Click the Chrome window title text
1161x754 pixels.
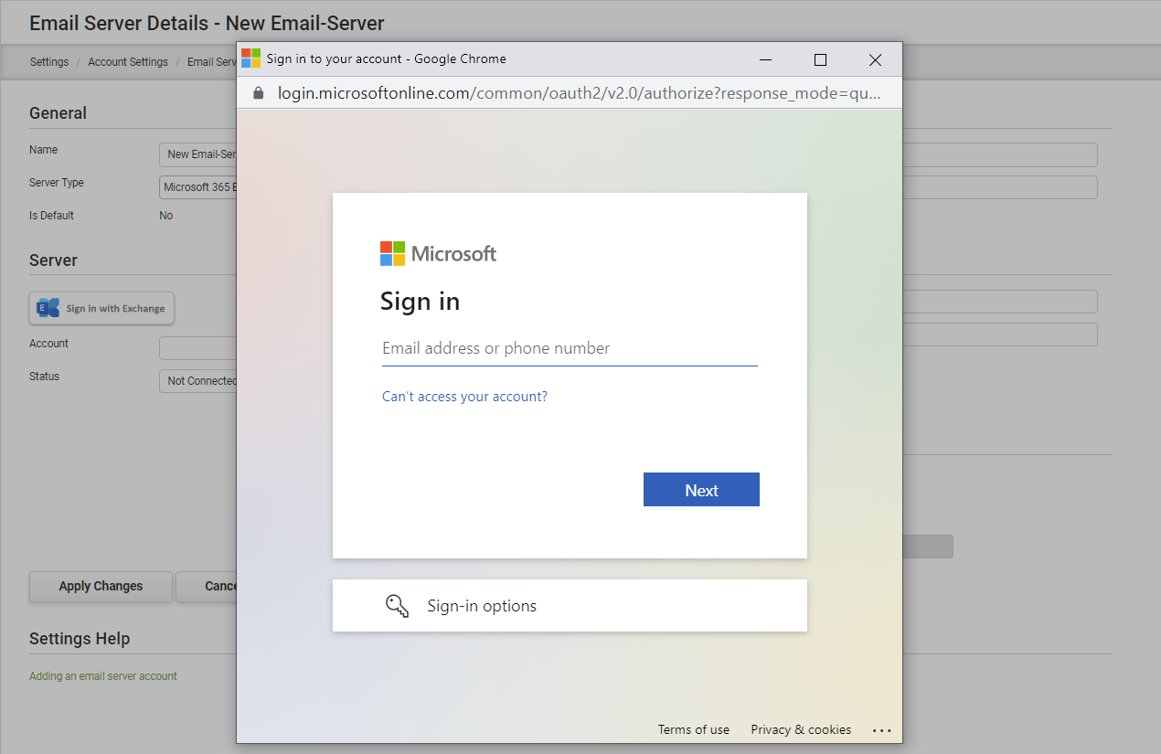point(387,58)
